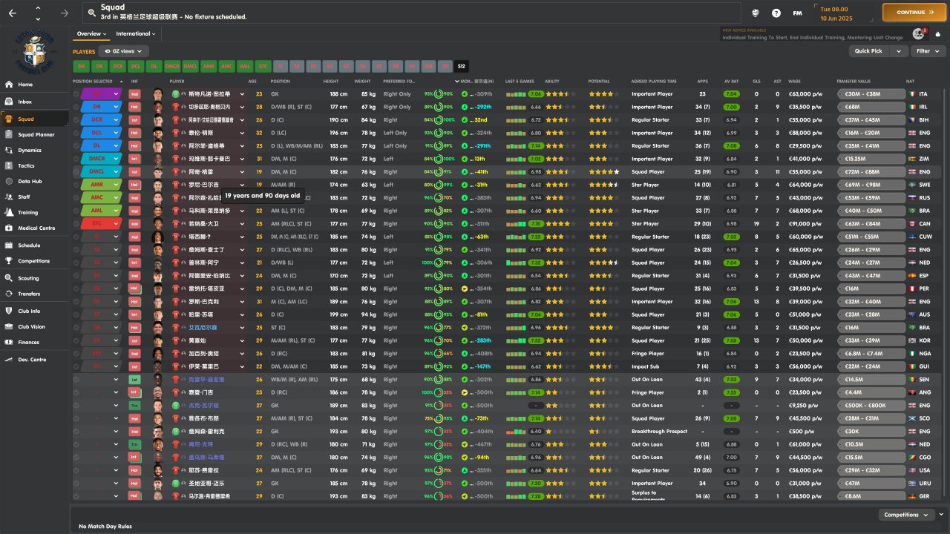Image resolution: width=950 pixels, height=534 pixels.
Task: Sort by the Transfer Value column header
Action: 854,81
